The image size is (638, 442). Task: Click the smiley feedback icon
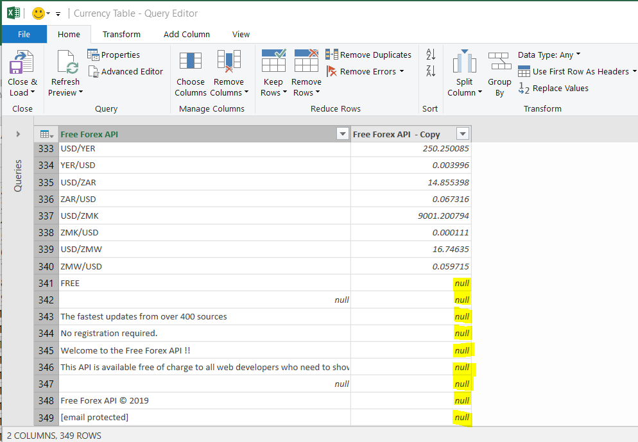[39, 13]
